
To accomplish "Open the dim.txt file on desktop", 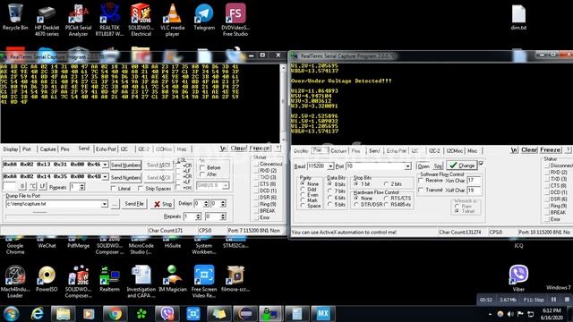I will [518, 18].
